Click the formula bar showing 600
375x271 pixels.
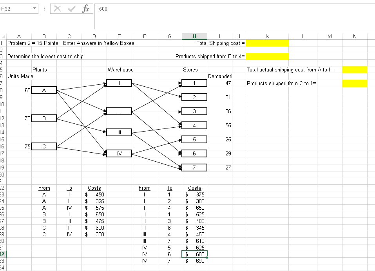(x=118, y=9)
